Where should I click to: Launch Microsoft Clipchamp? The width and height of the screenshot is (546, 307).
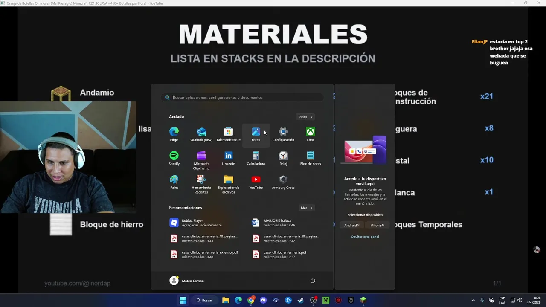(201, 160)
